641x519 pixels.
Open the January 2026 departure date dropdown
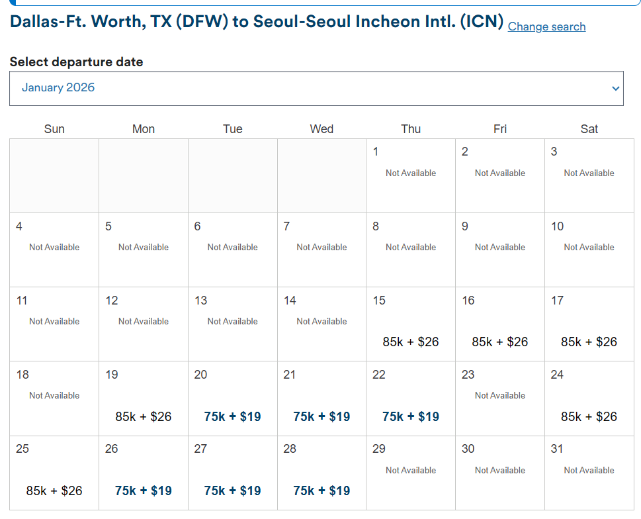point(316,88)
